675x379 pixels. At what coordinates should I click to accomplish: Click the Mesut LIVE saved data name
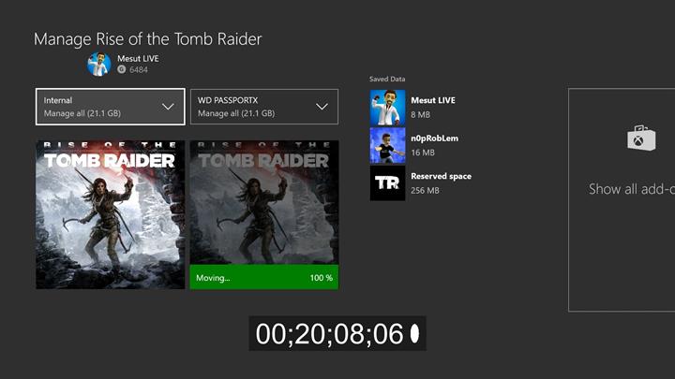[x=433, y=100]
